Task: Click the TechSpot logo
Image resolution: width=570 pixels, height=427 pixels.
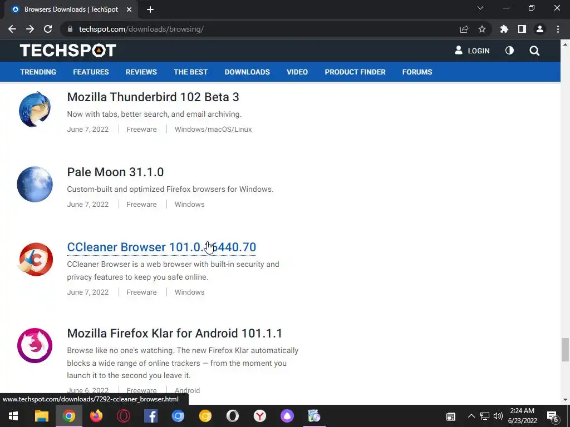Action: tap(68, 51)
